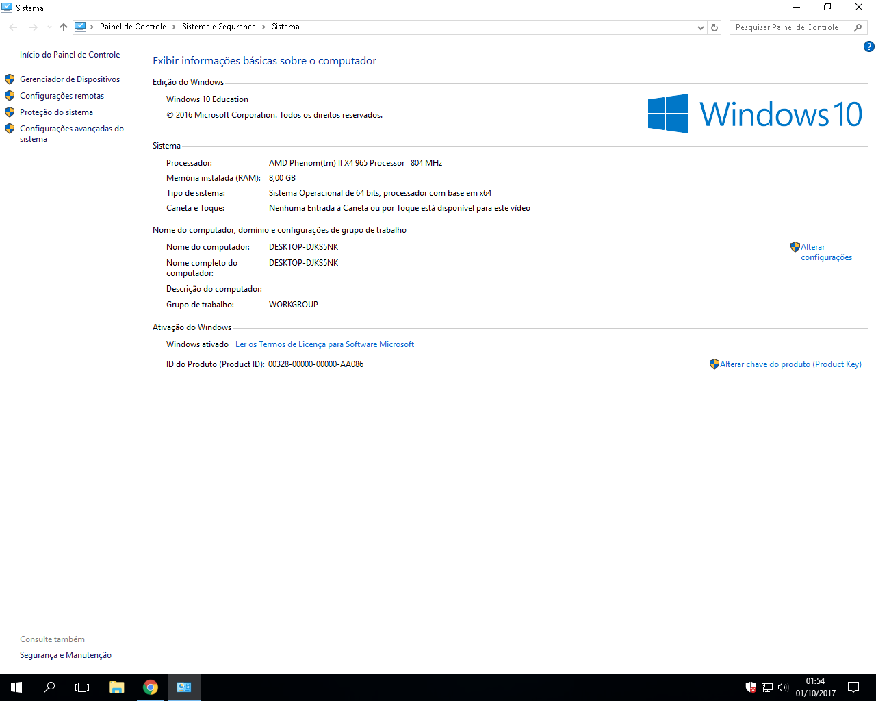Click shield icon beside Alterar chave do produto

click(x=714, y=364)
